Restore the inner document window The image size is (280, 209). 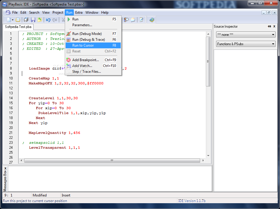pyautogui.click(x=269, y=13)
